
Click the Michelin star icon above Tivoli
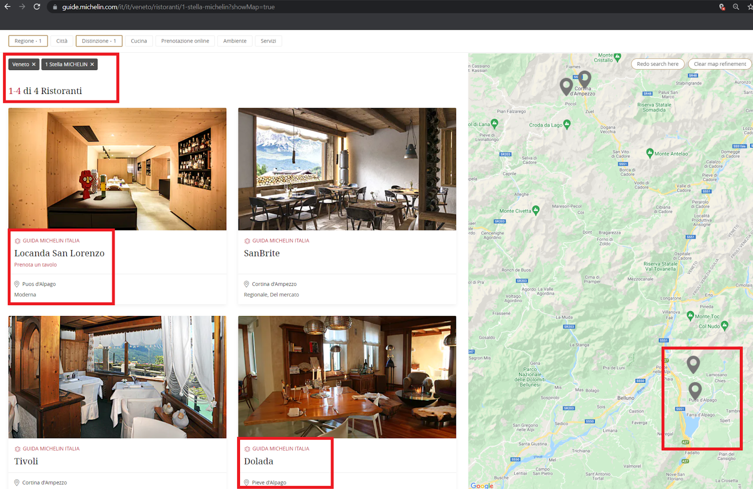click(x=17, y=449)
